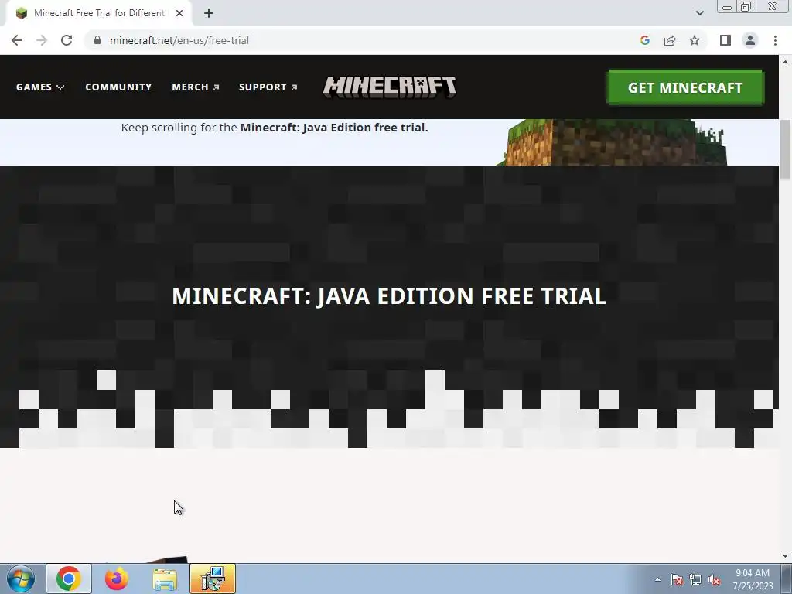Reload the Minecraft free trial page
Image resolution: width=792 pixels, height=594 pixels.
[x=67, y=40]
